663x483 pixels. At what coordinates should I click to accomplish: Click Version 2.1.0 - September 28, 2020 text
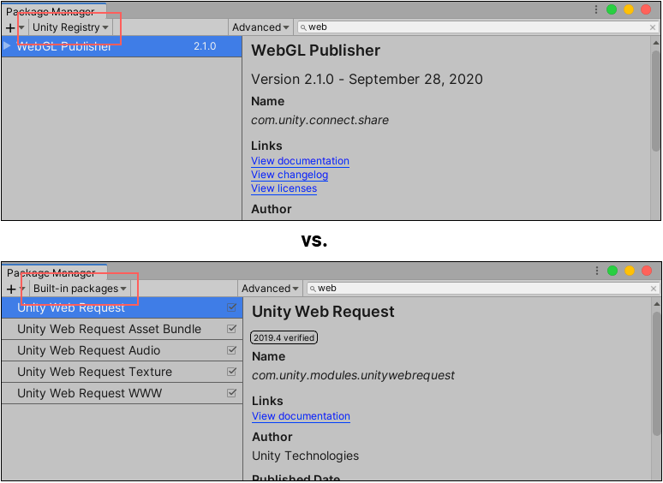click(367, 80)
